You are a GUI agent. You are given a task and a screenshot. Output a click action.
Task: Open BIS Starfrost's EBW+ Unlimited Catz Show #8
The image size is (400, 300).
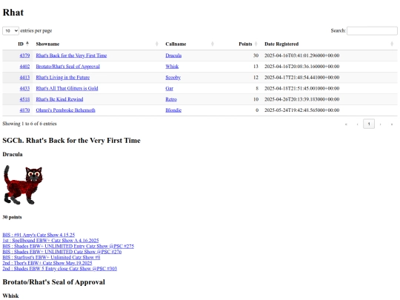click(x=51, y=257)
